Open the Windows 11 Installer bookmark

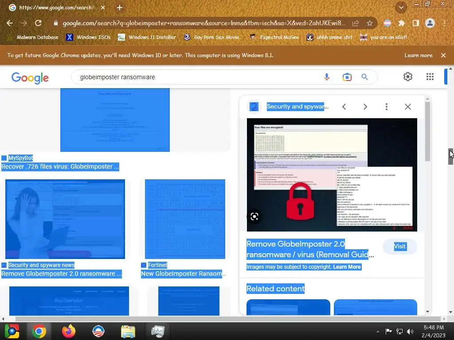[147, 37]
